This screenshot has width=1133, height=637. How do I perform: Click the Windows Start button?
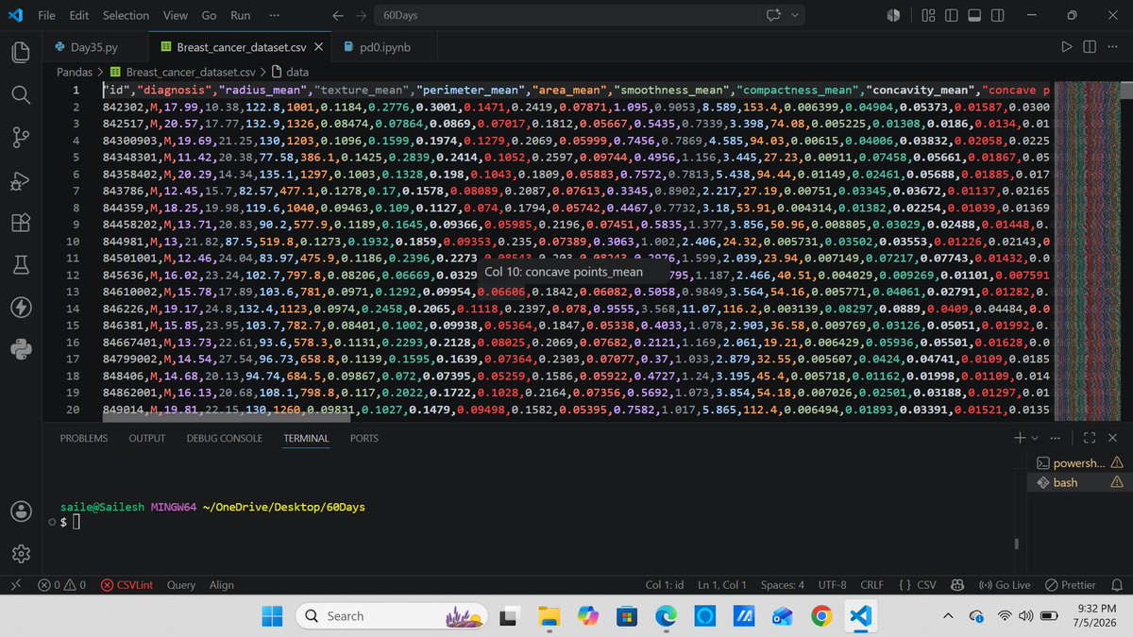click(272, 616)
